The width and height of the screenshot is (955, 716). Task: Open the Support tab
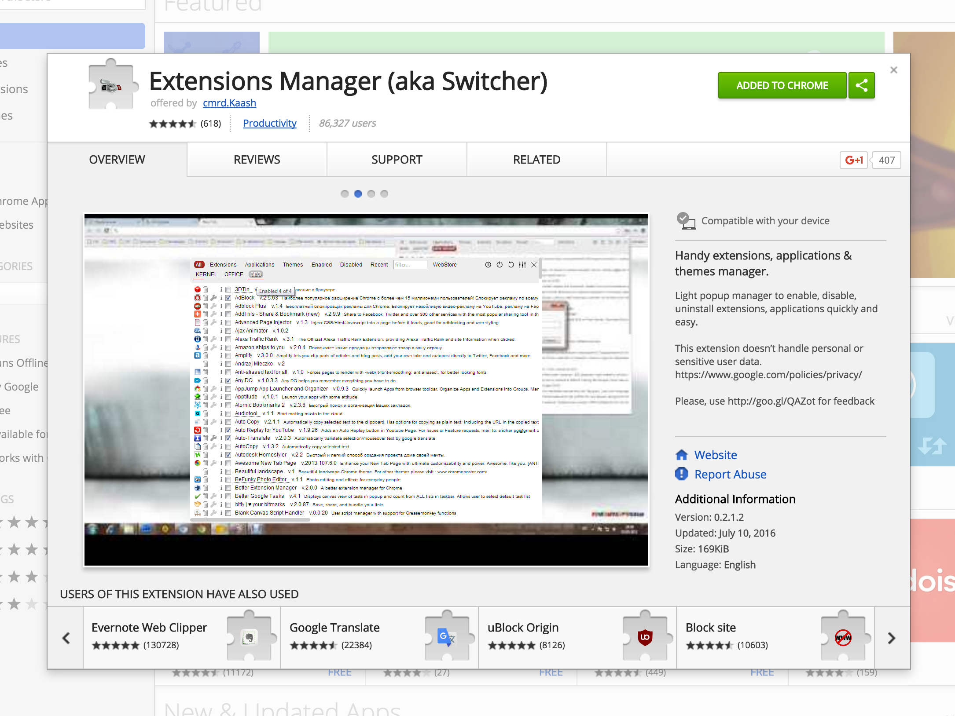pyautogui.click(x=397, y=160)
